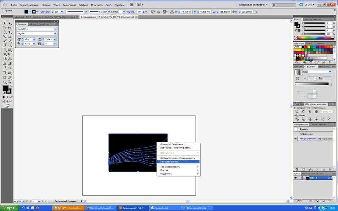Open Трансформировать submenu in context menu
The width and height of the screenshot is (338, 211).
click(x=178, y=167)
